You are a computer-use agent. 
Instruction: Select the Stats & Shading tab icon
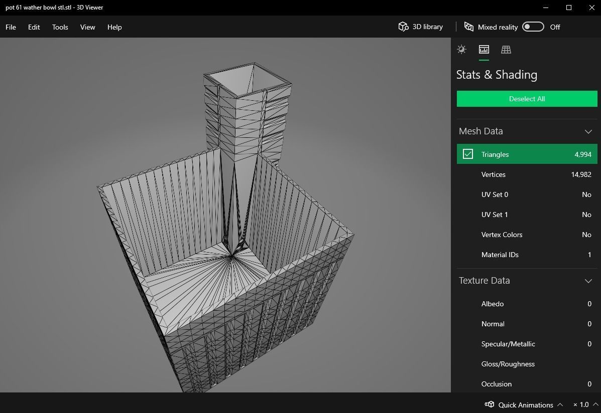point(484,50)
